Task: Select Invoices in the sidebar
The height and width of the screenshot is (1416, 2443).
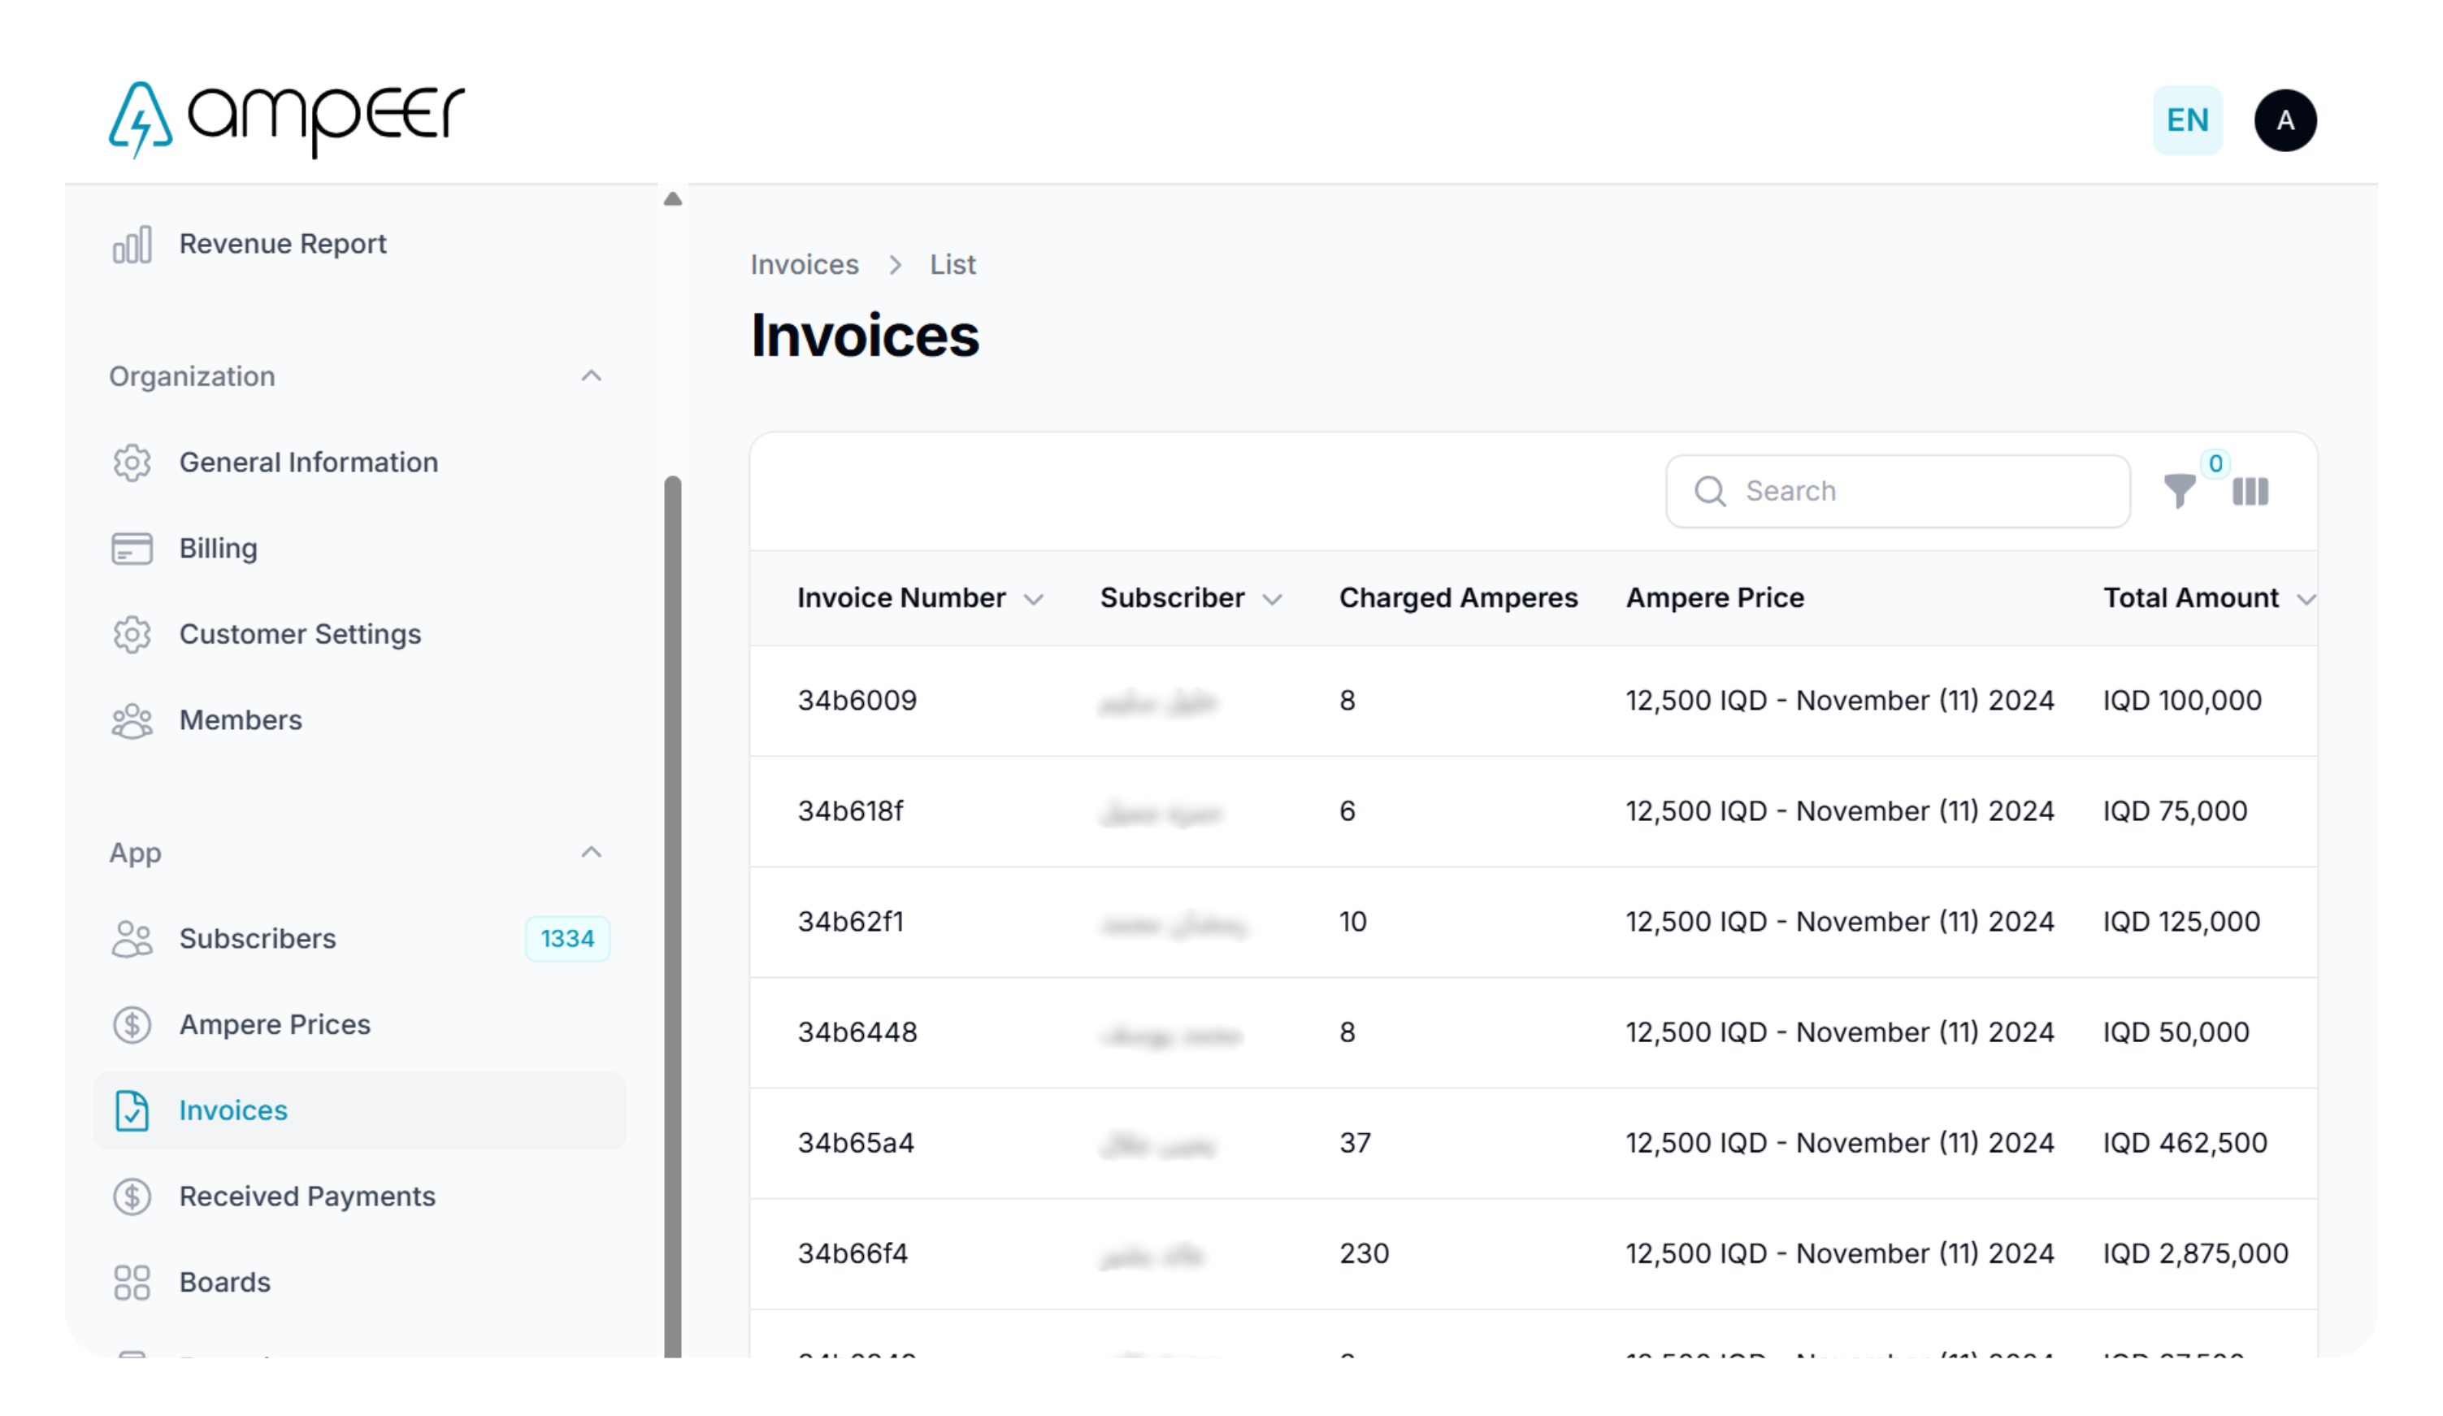Action: pos(360,1110)
